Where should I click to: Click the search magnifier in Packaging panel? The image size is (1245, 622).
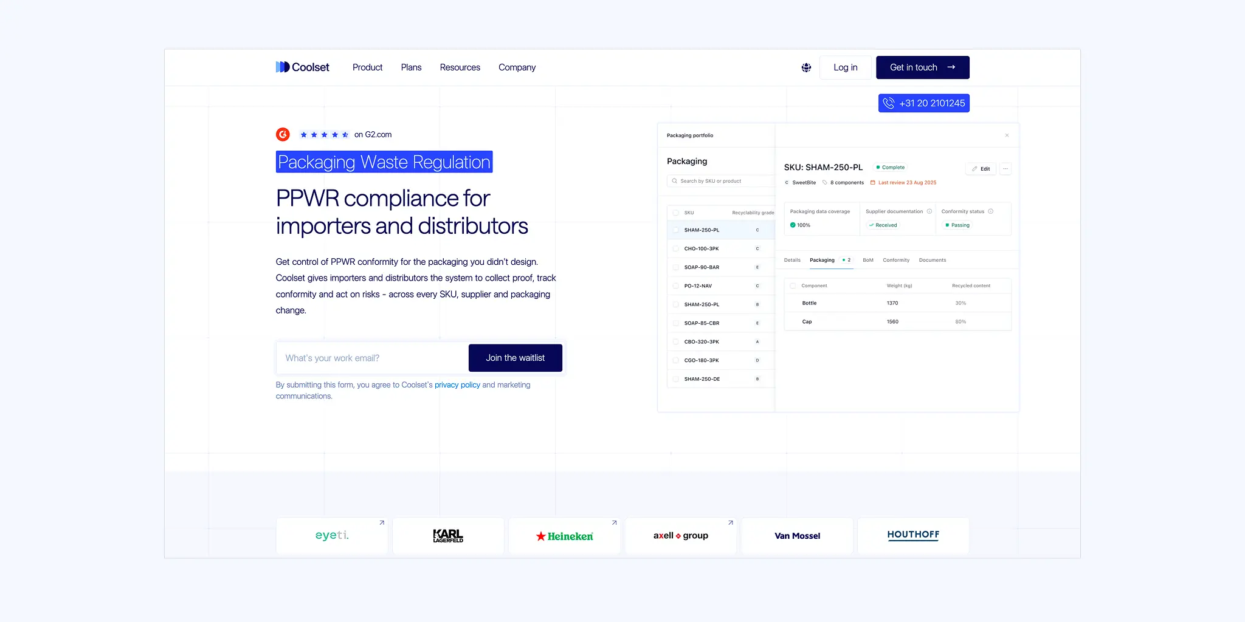coord(675,180)
